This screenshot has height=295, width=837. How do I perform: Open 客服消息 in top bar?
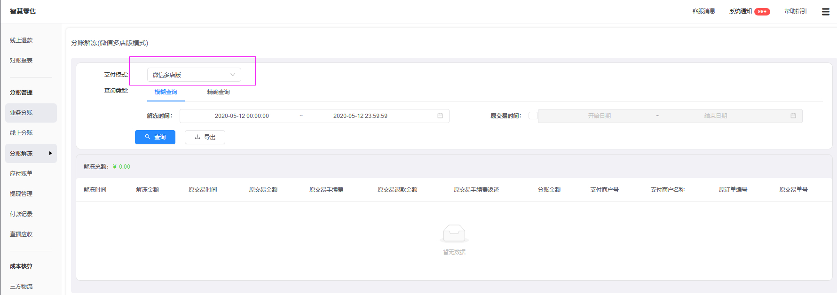[x=704, y=11]
